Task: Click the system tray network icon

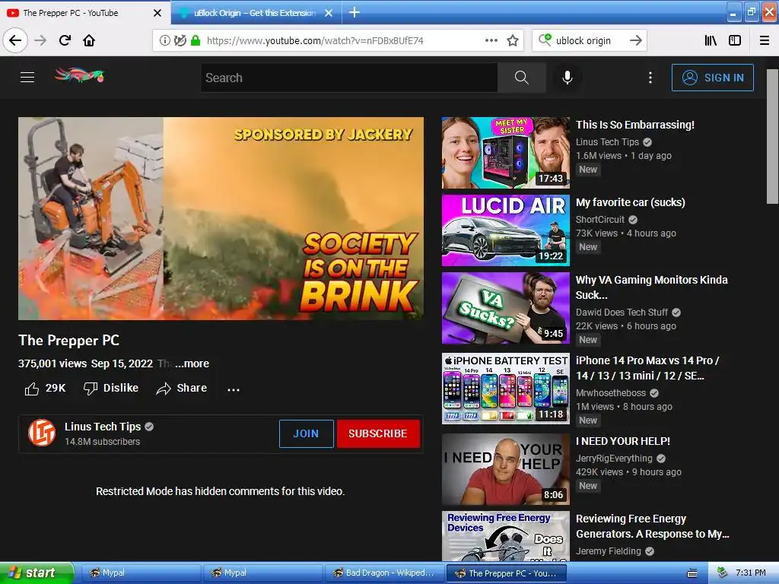Action: [x=722, y=573]
